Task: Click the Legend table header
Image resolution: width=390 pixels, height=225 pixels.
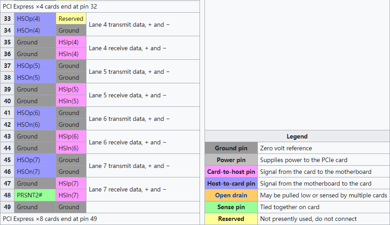Action: [x=297, y=136]
